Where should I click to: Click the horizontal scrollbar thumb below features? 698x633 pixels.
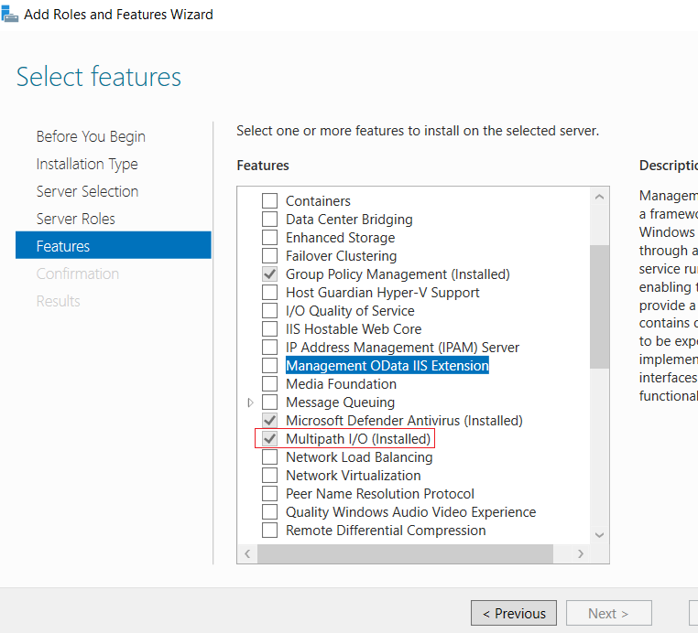405,554
